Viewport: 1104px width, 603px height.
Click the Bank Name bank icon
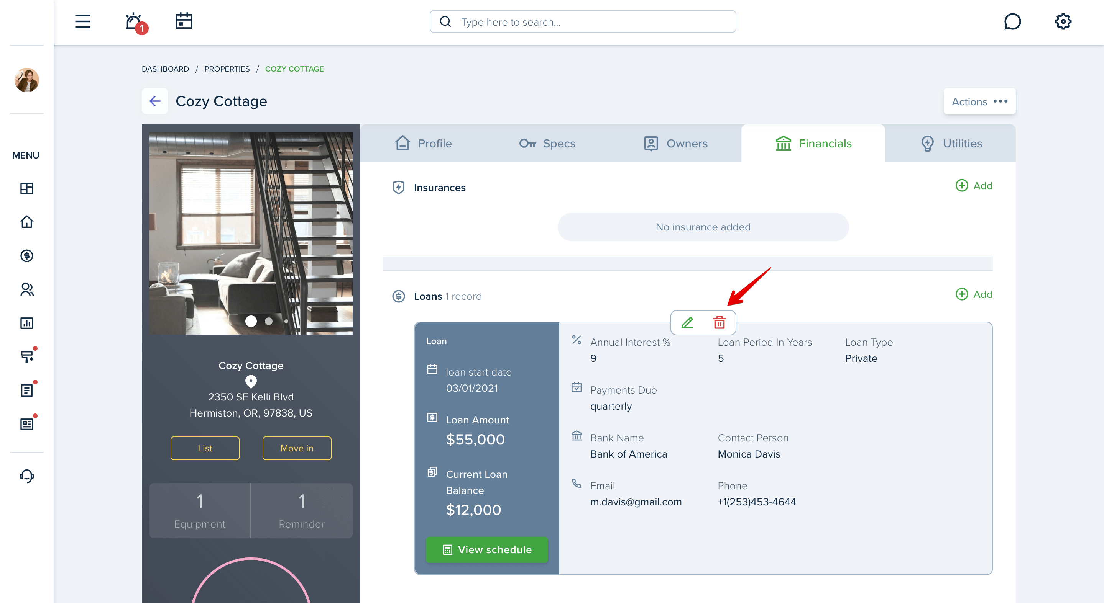coord(577,435)
